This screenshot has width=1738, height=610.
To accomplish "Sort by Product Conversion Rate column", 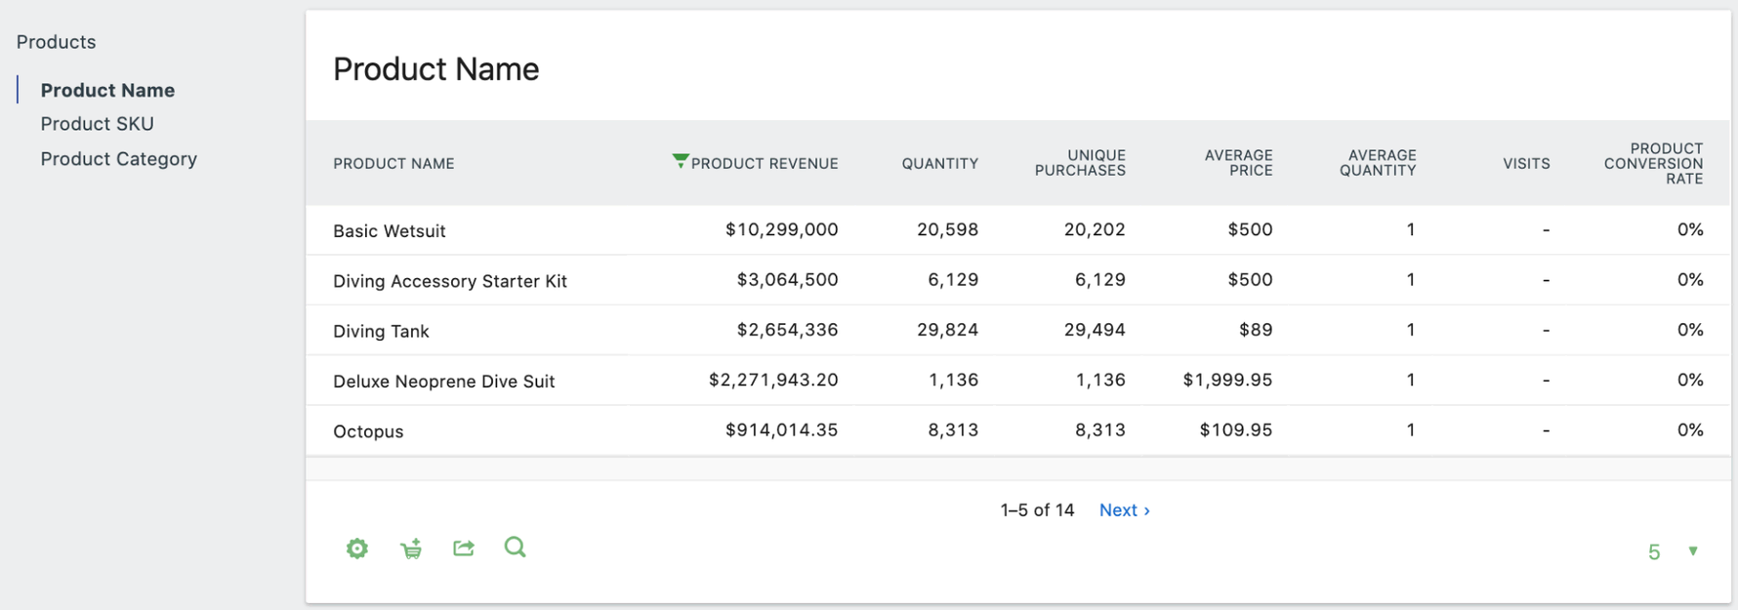I will pyautogui.click(x=1652, y=164).
